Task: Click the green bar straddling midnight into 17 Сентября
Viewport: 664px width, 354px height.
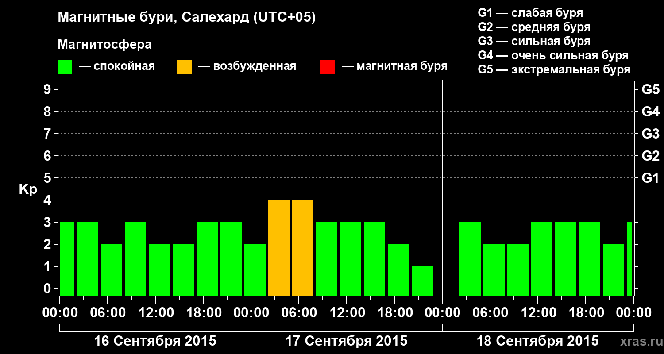Action: pos(255,269)
